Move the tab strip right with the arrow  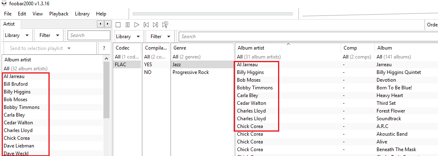pyautogui.click(x=107, y=24)
